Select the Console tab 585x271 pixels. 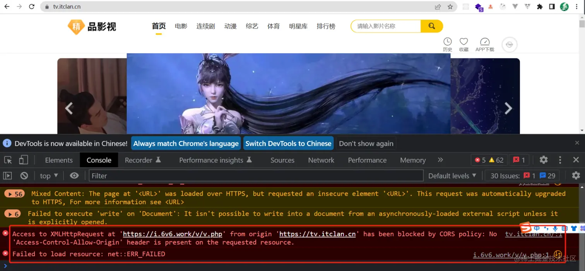click(99, 160)
